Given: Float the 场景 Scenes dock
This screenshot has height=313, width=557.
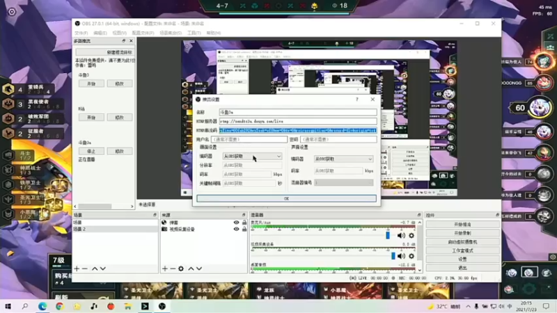Looking at the screenshot, I should click(x=155, y=215).
